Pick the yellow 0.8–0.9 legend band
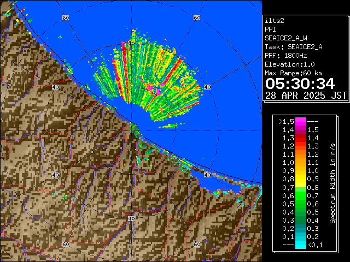 [301, 180]
